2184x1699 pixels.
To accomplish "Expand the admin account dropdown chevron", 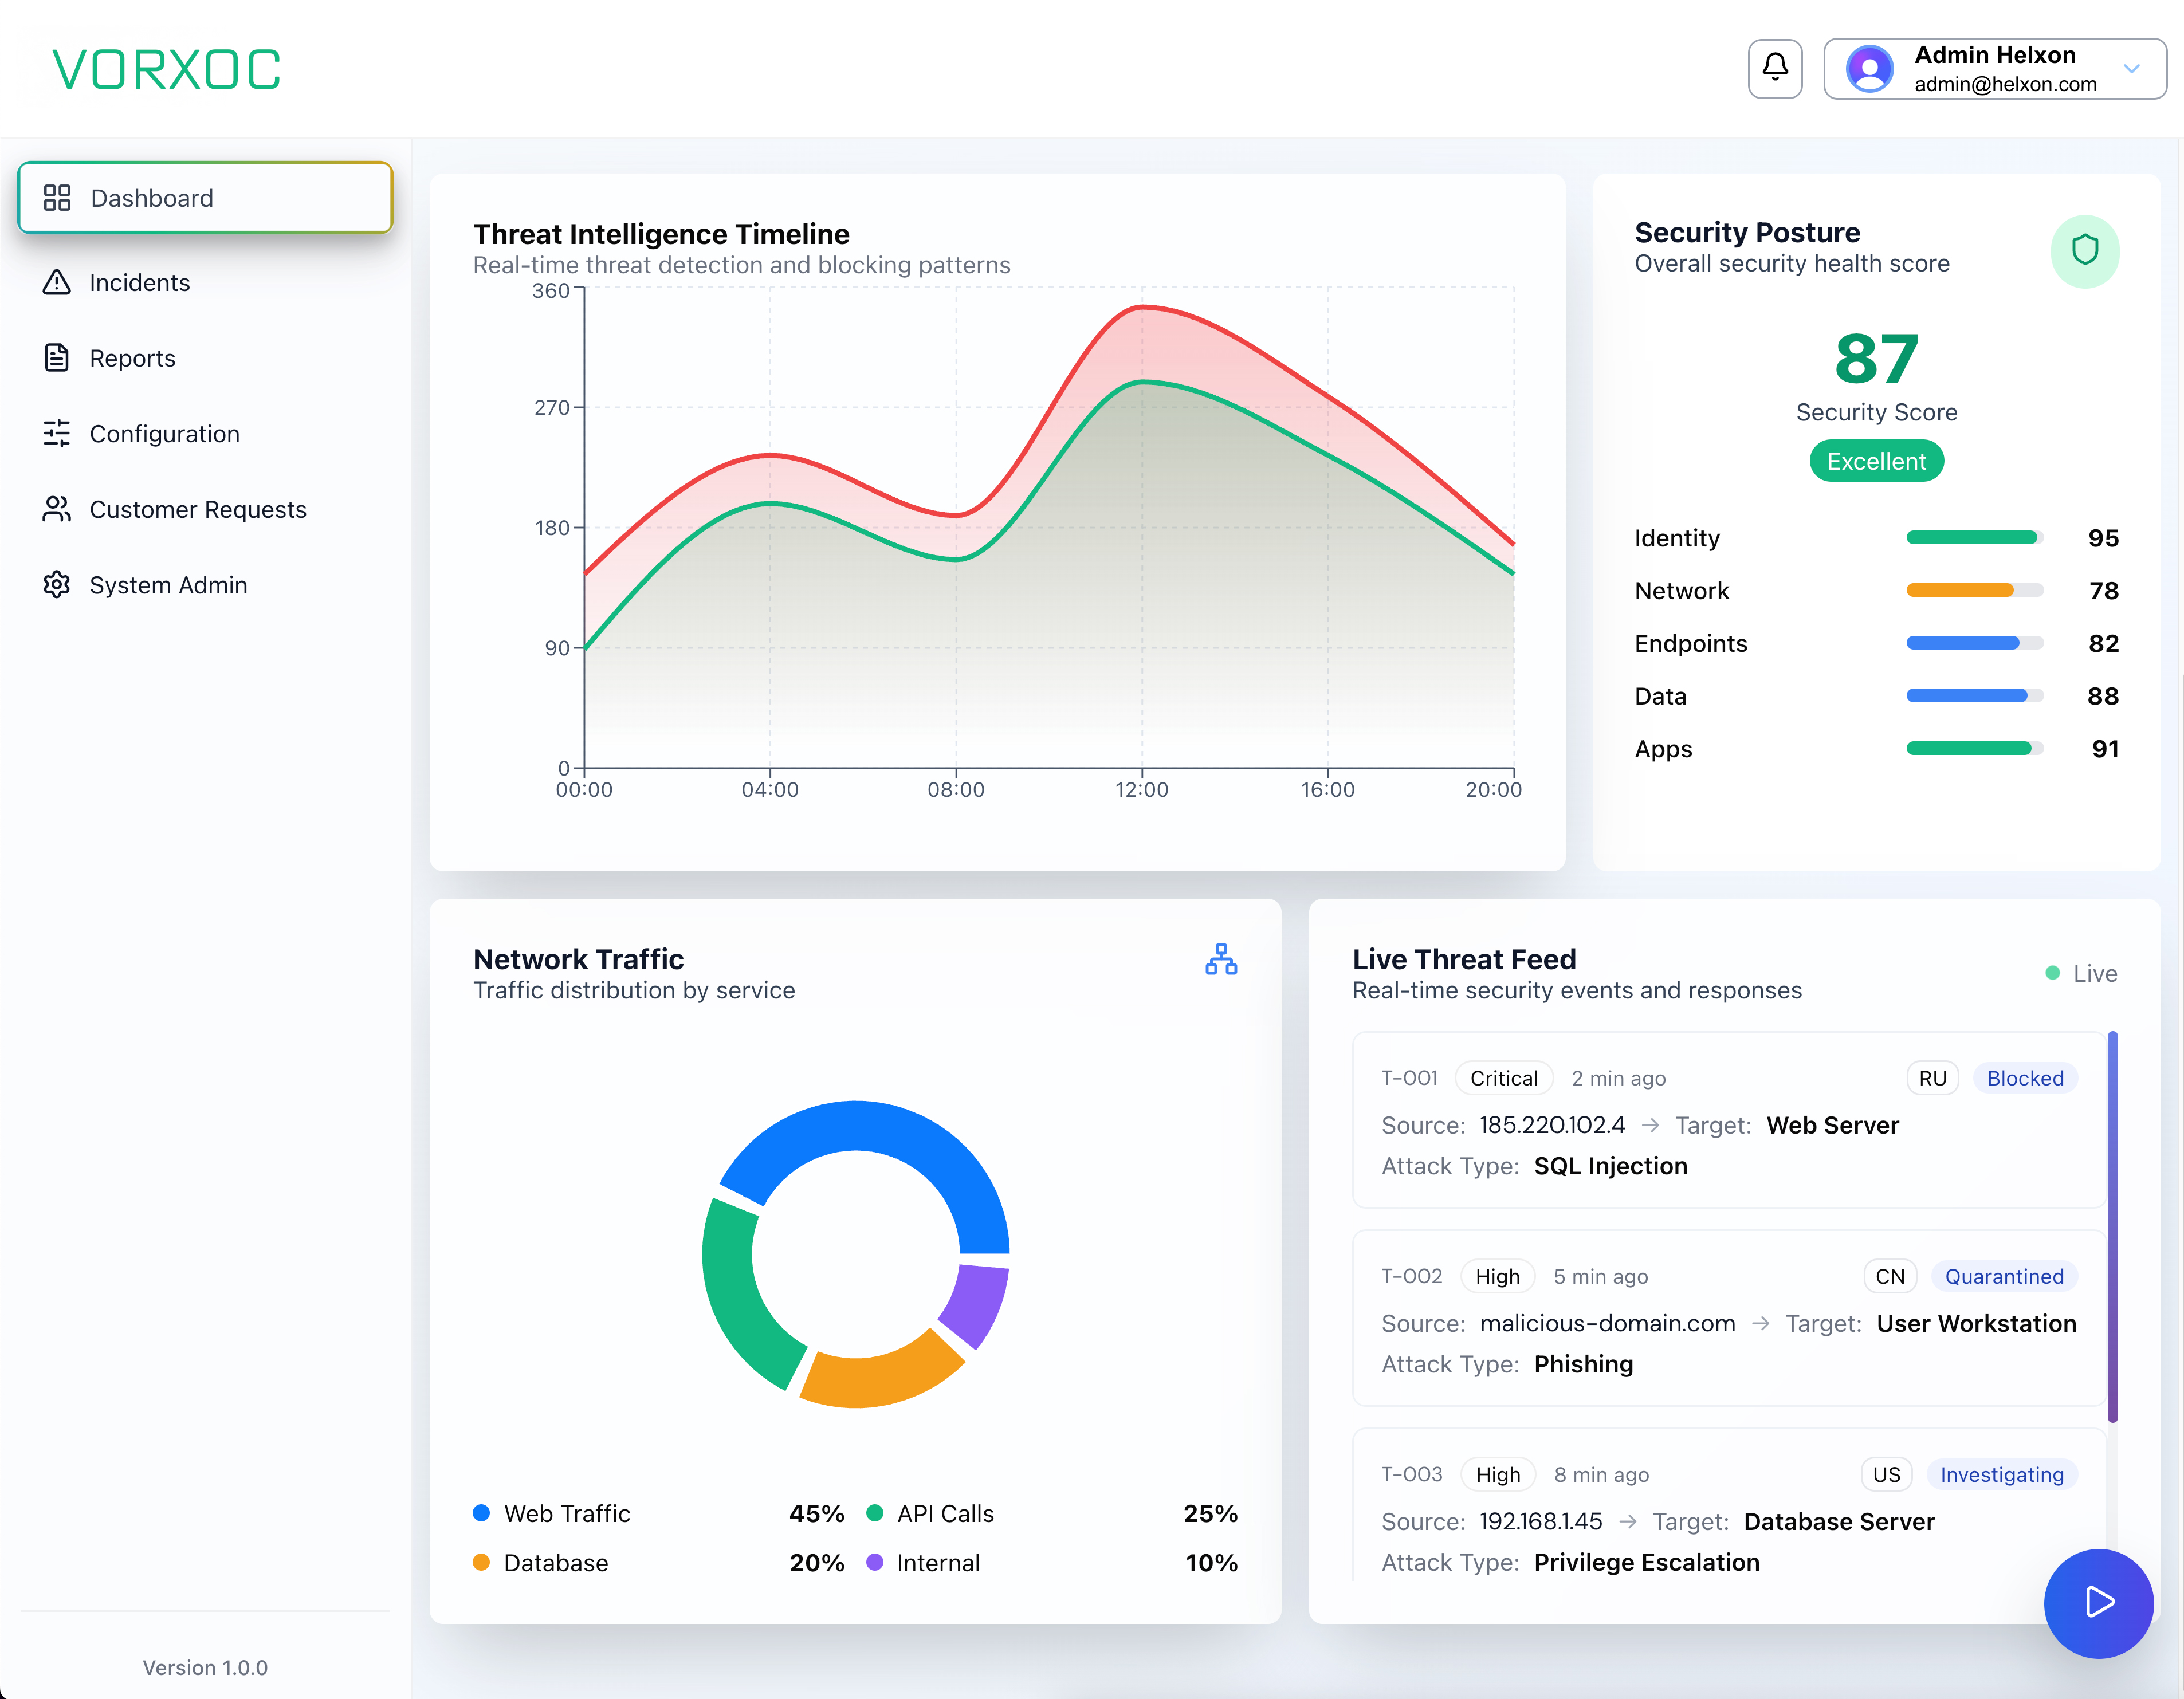I will point(2132,69).
